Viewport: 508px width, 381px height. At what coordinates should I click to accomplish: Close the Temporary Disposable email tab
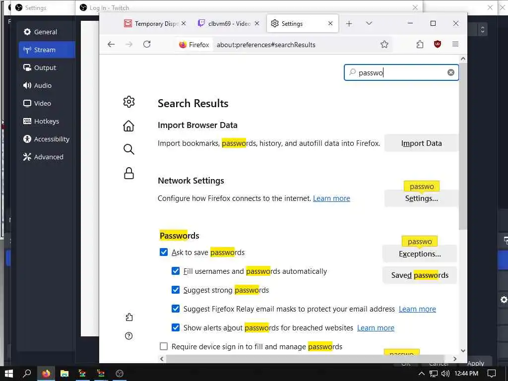click(184, 24)
